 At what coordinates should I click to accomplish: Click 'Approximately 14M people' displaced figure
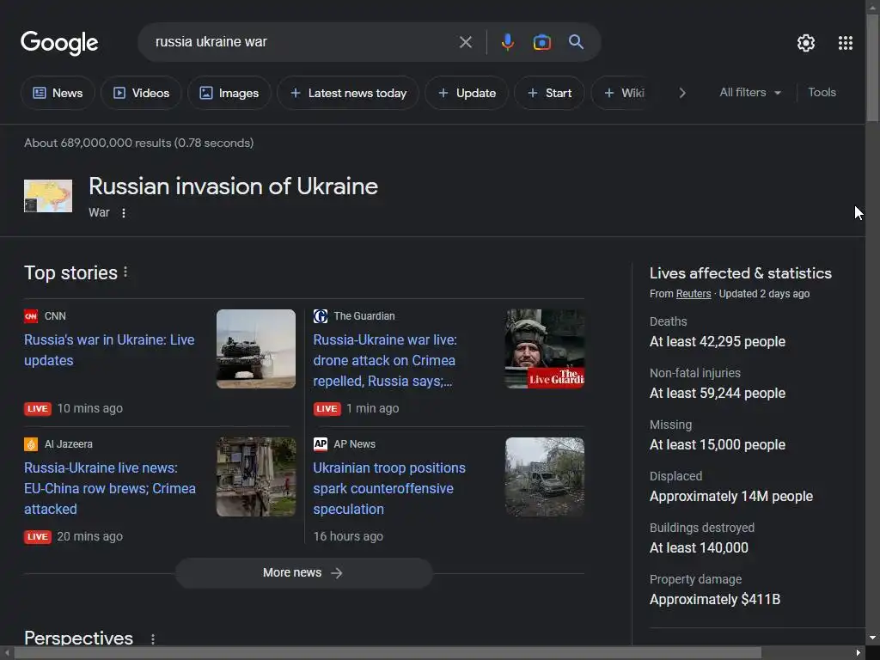731,497
